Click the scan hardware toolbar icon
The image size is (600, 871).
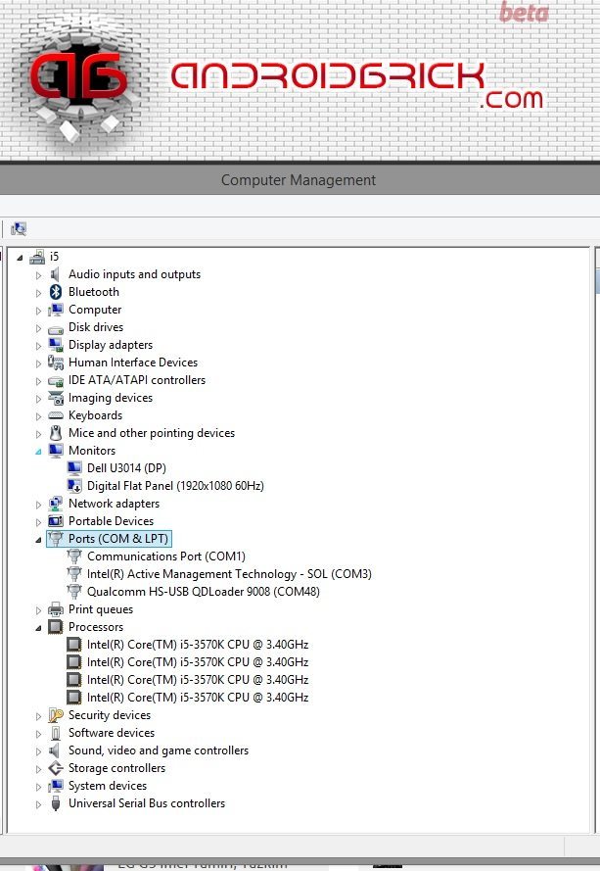[19, 229]
